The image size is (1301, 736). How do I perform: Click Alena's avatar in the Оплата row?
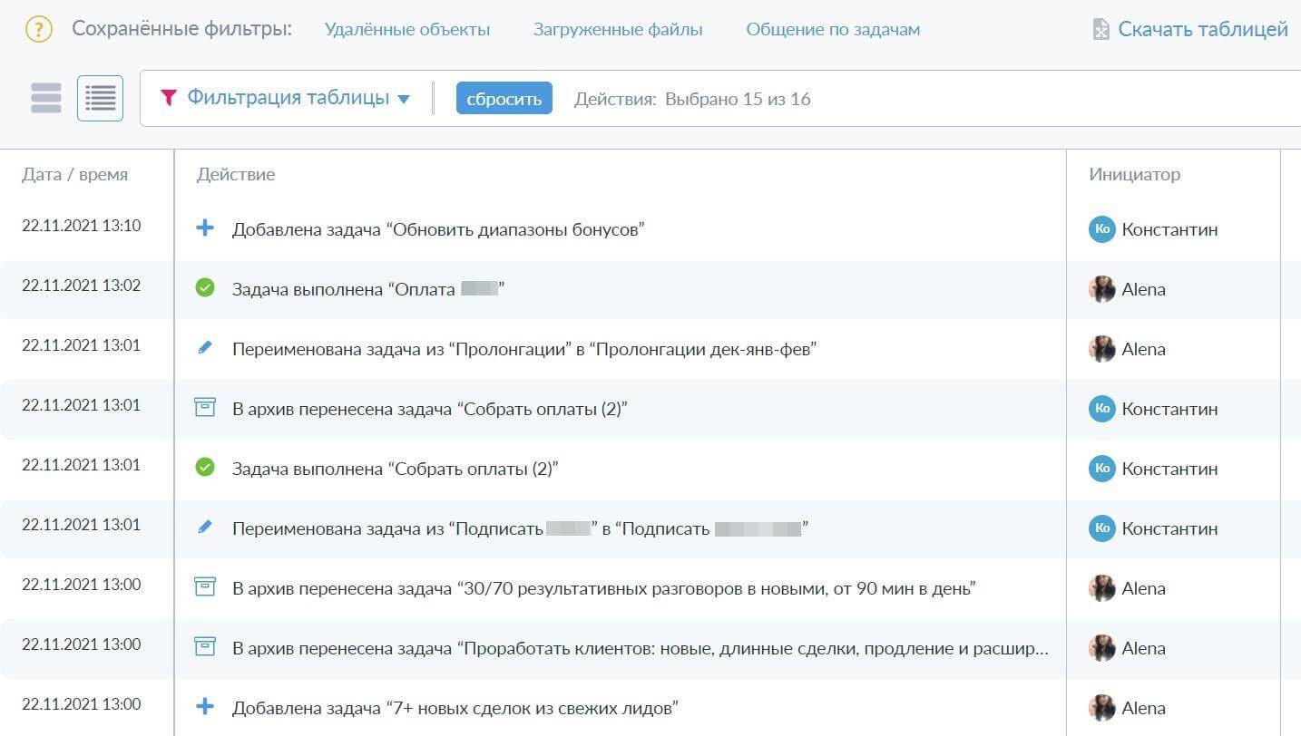coord(1101,289)
